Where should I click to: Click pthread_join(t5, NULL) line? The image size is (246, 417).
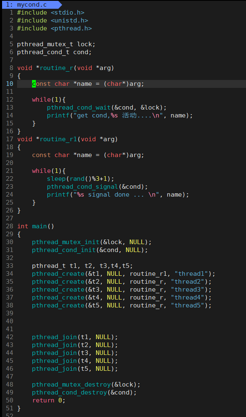pyautogui.click(x=75, y=369)
